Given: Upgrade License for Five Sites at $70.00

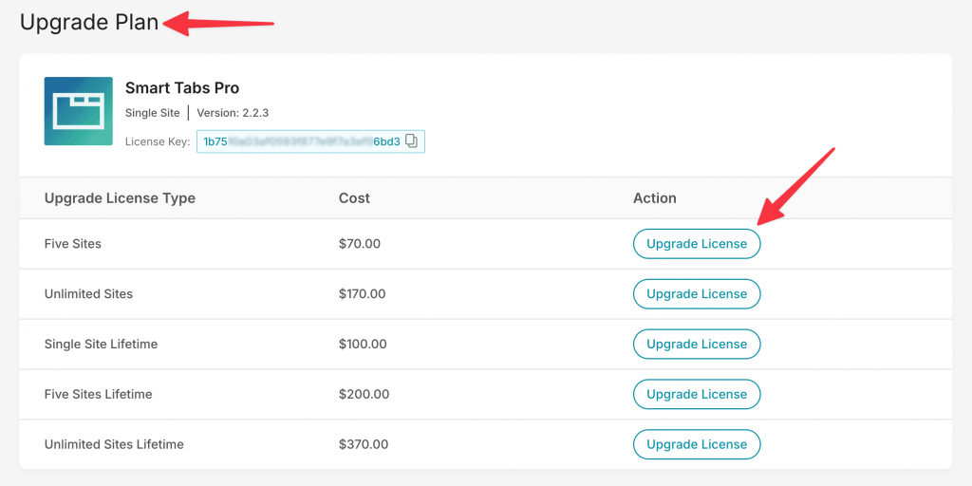Looking at the screenshot, I should pos(697,244).
